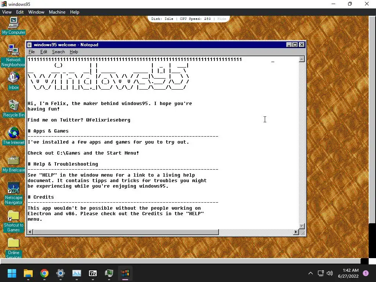Click Notepad horizontal scrollbar right arrow
This screenshot has height=282, width=376.
click(296, 232)
